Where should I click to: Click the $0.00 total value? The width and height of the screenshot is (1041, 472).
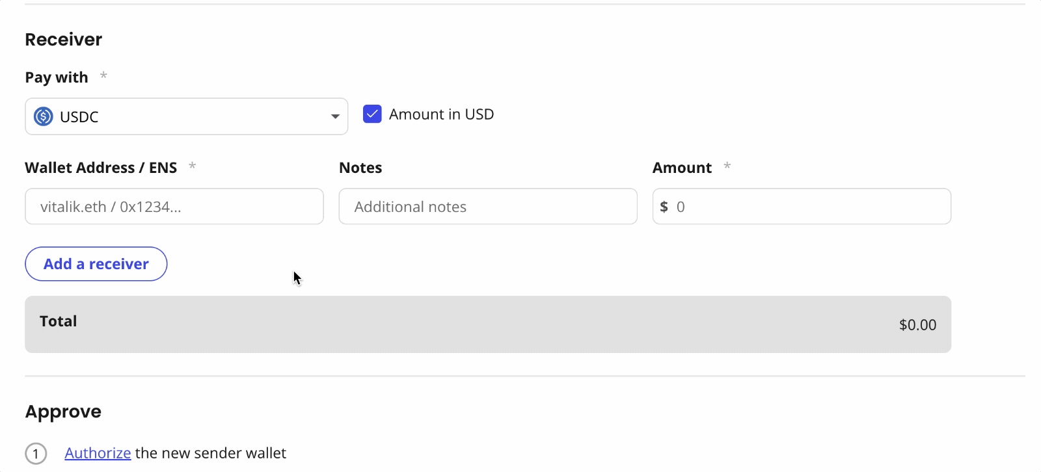click(917, 325)
